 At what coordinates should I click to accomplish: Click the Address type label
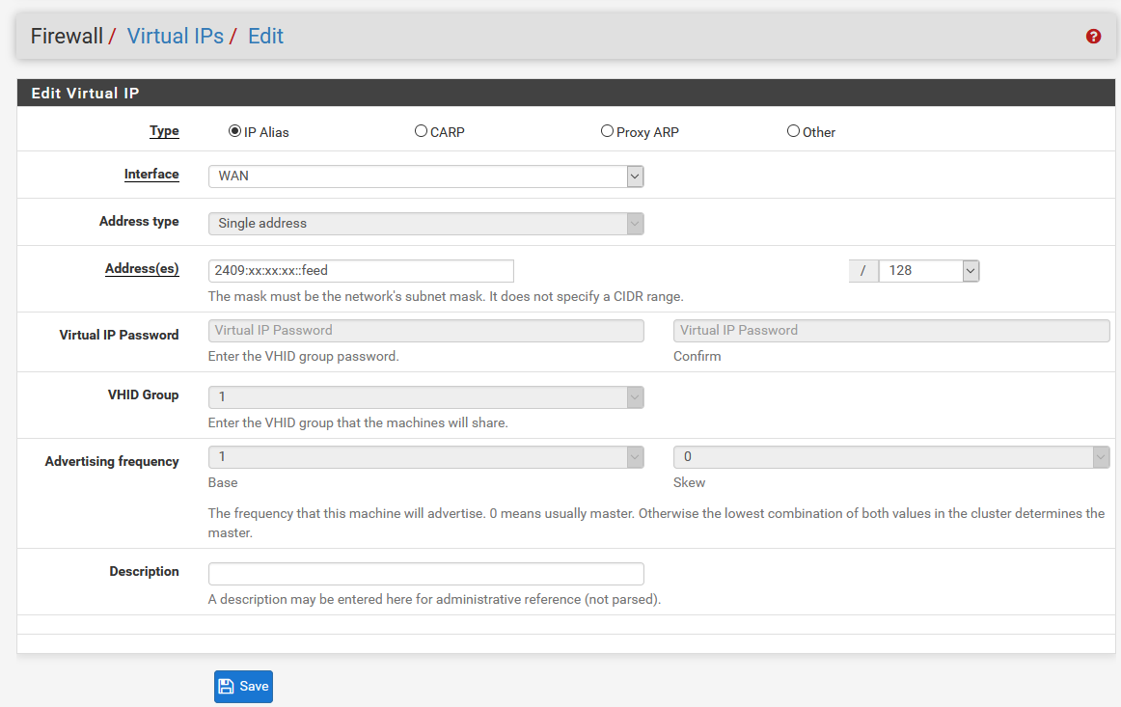(x=140, y=222)
